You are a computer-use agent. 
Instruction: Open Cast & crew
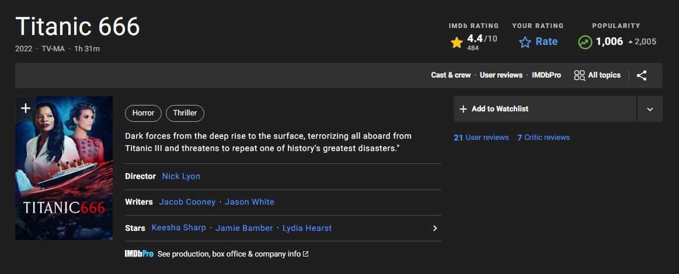(451, 75)
